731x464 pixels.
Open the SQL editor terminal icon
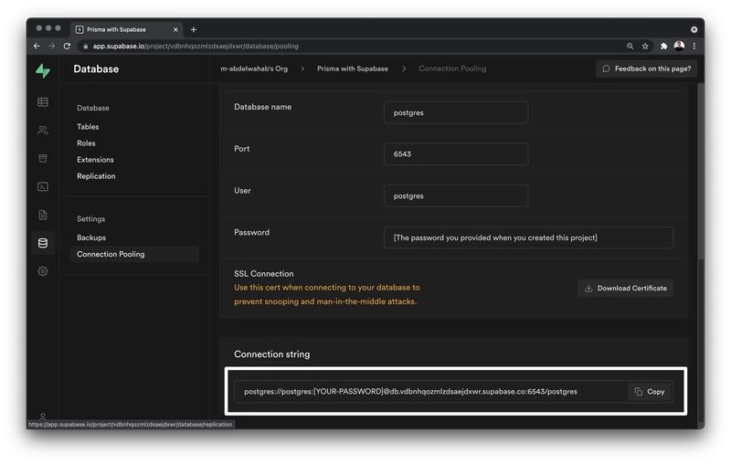pyautogui.click(x=43, y=187)
